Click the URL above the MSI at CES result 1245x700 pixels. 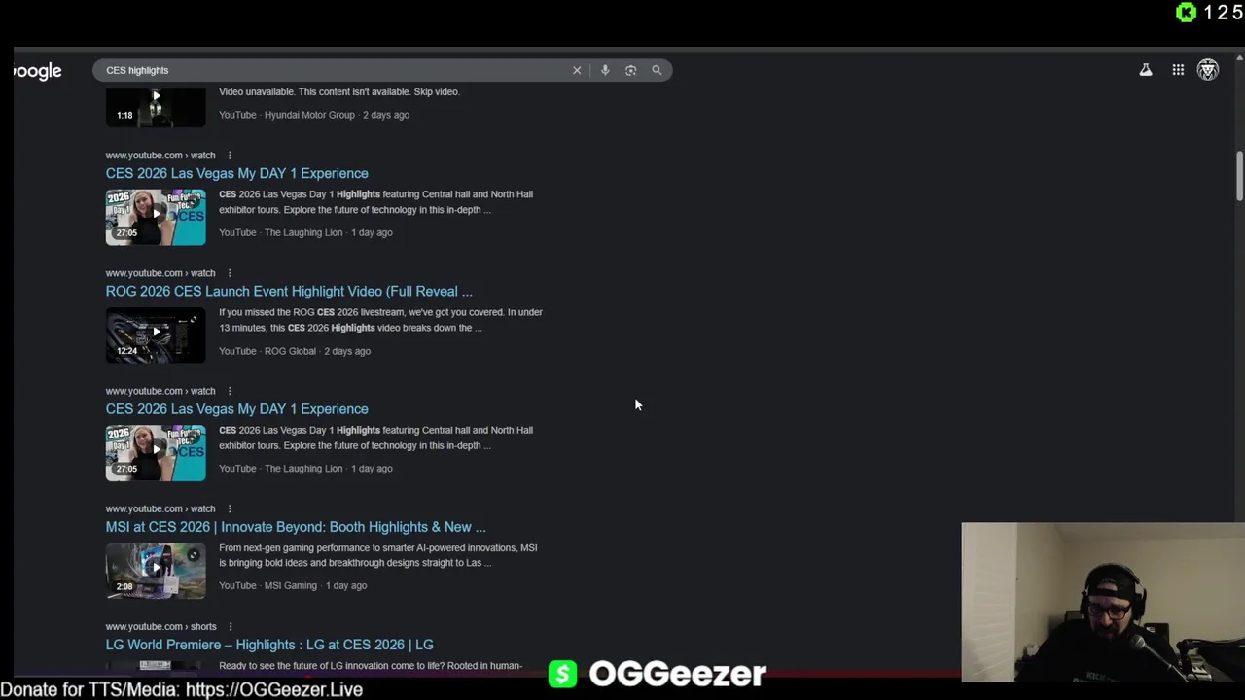pyautogui.click(x=160, y=508)
